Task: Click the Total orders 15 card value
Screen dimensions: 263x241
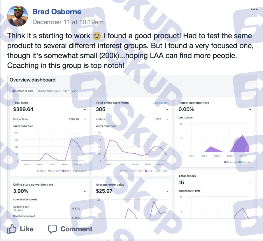Action: (x=181, y=182)
